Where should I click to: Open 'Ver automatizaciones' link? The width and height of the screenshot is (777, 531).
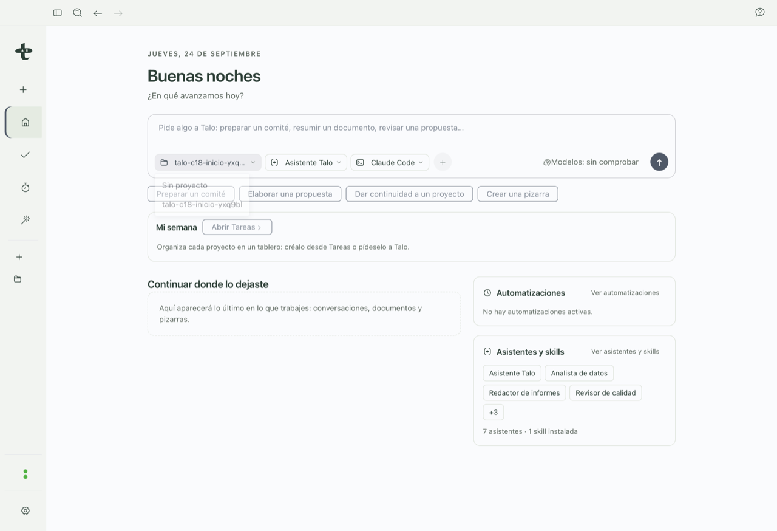[x=625, y=293]
